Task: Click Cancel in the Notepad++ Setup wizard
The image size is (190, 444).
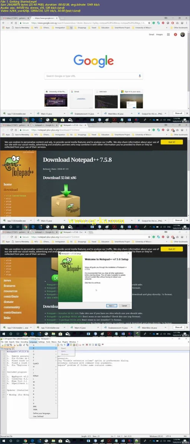Action: 124,306
